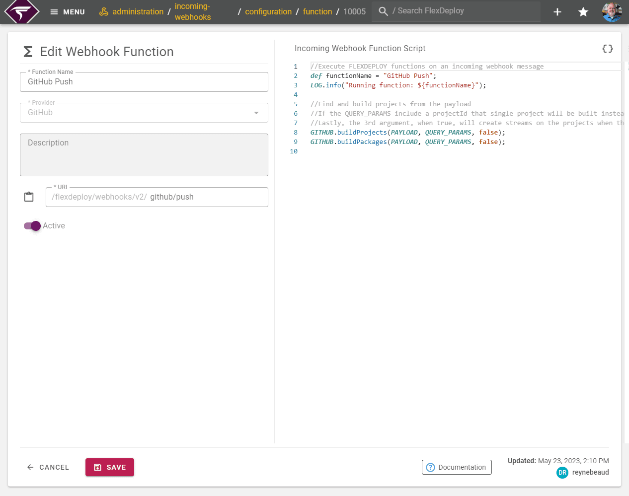Click the Provider GitHub combo box
This screenshot has width=629, height=496.
pos(139,113)
